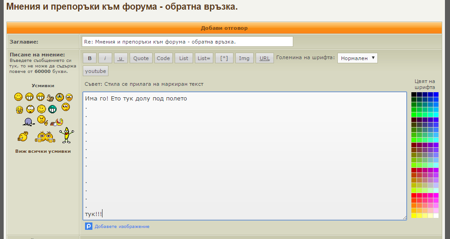Insert the eye-rolling smiley
Screen dimensions: 450x239
[x=66, y=107]
